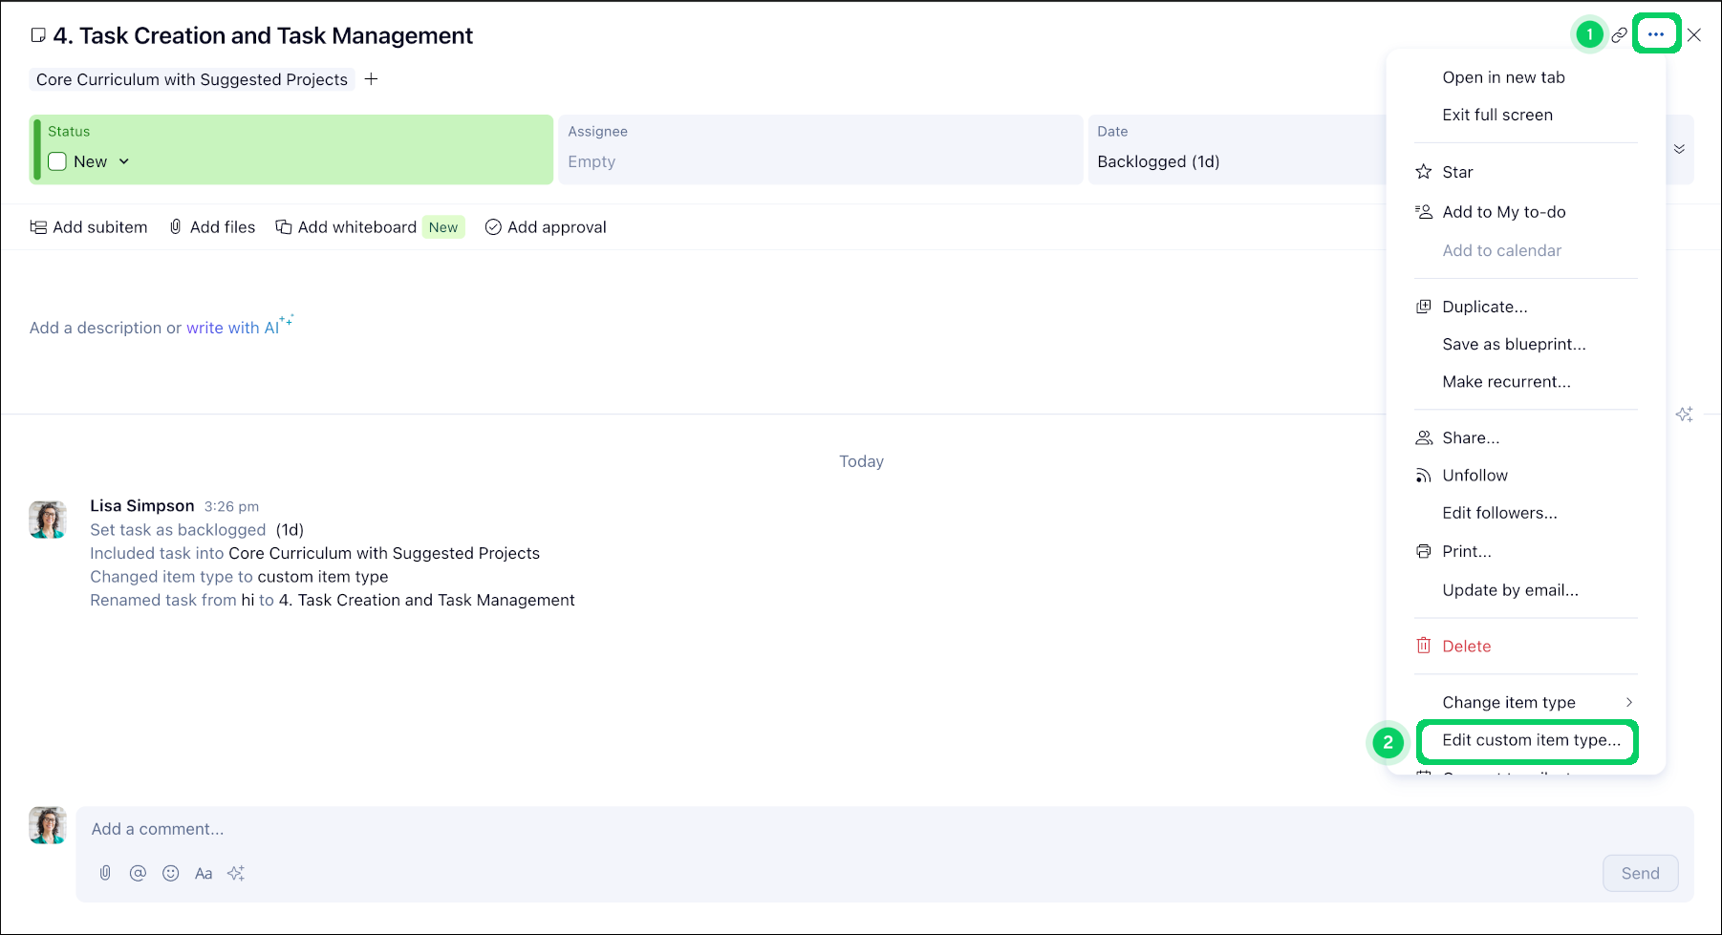Add a whiteboard to the task
Image resolution: width=1722 pixels, height=935 pixels.
(x=355, y=226)
